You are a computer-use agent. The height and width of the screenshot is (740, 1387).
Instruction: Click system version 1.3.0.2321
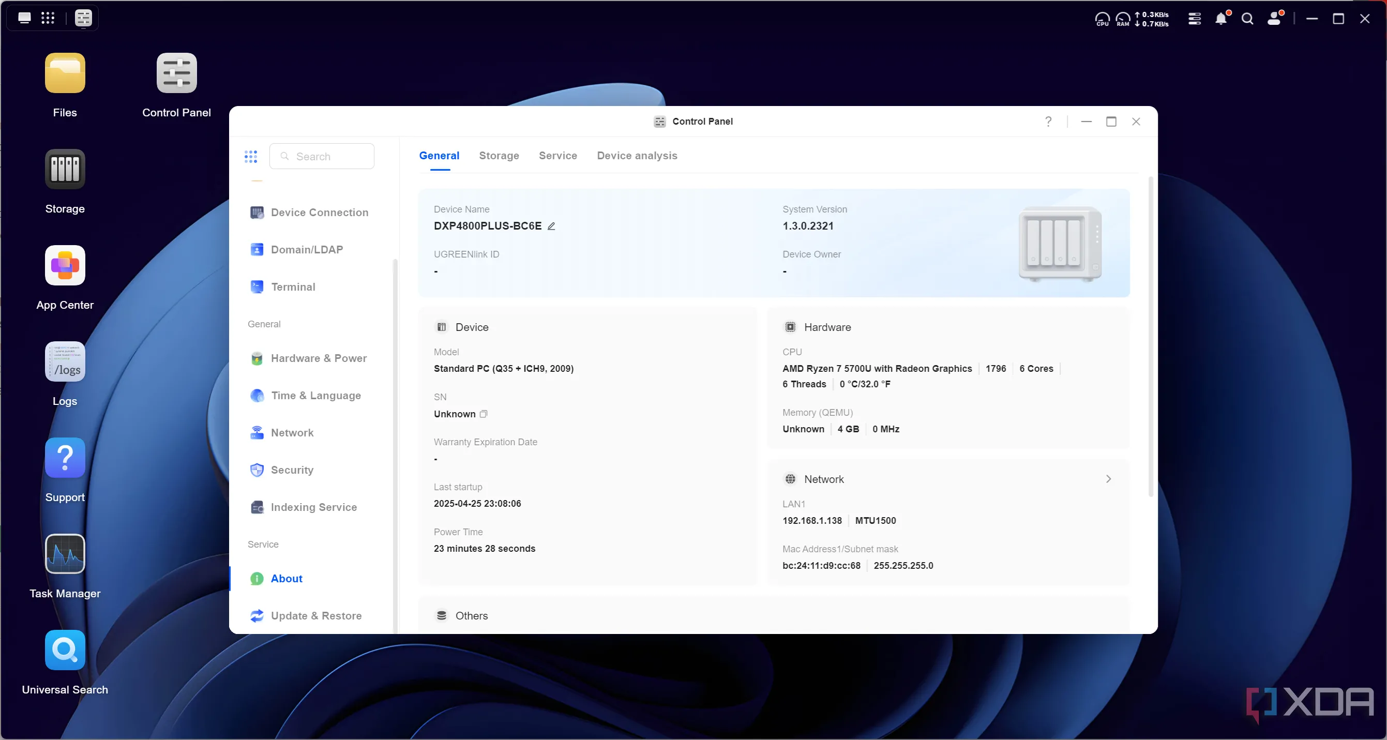808,226
